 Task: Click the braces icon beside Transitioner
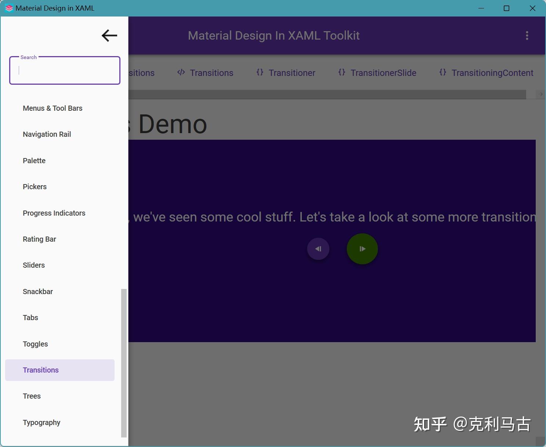260,72
